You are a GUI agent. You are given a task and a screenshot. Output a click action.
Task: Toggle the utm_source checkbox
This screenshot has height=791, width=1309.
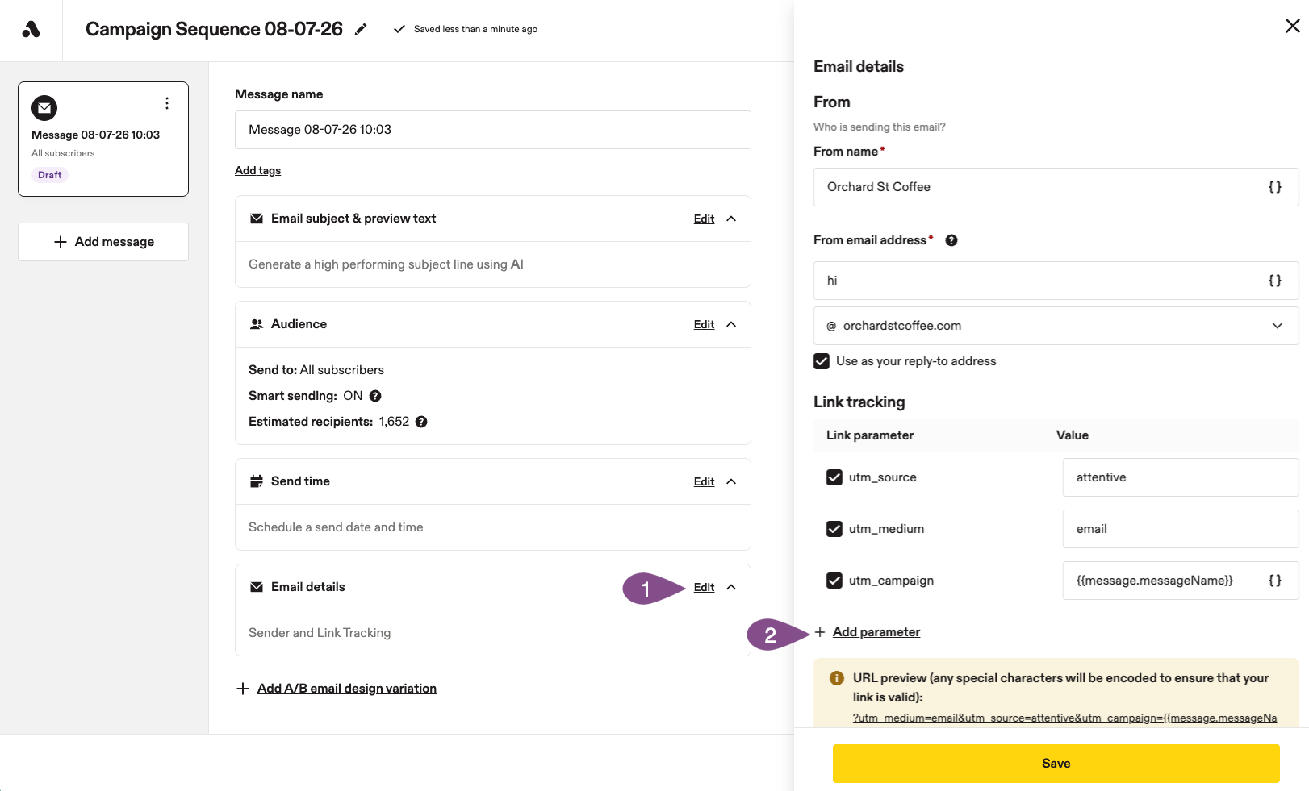pos(834,477)
